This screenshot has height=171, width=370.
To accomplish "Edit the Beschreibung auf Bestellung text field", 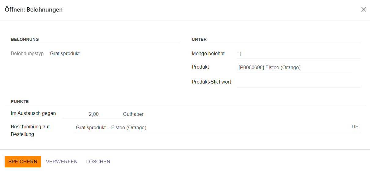I will point(211,128).
